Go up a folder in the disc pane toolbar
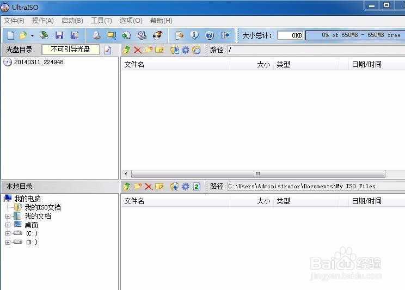The width and height of the screenshot is (405, 290). click(126, 50)
